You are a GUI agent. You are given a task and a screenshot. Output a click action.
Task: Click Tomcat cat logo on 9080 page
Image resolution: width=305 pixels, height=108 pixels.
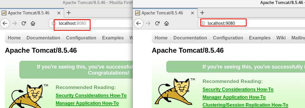pyautogui.click(x=173, y=91)
